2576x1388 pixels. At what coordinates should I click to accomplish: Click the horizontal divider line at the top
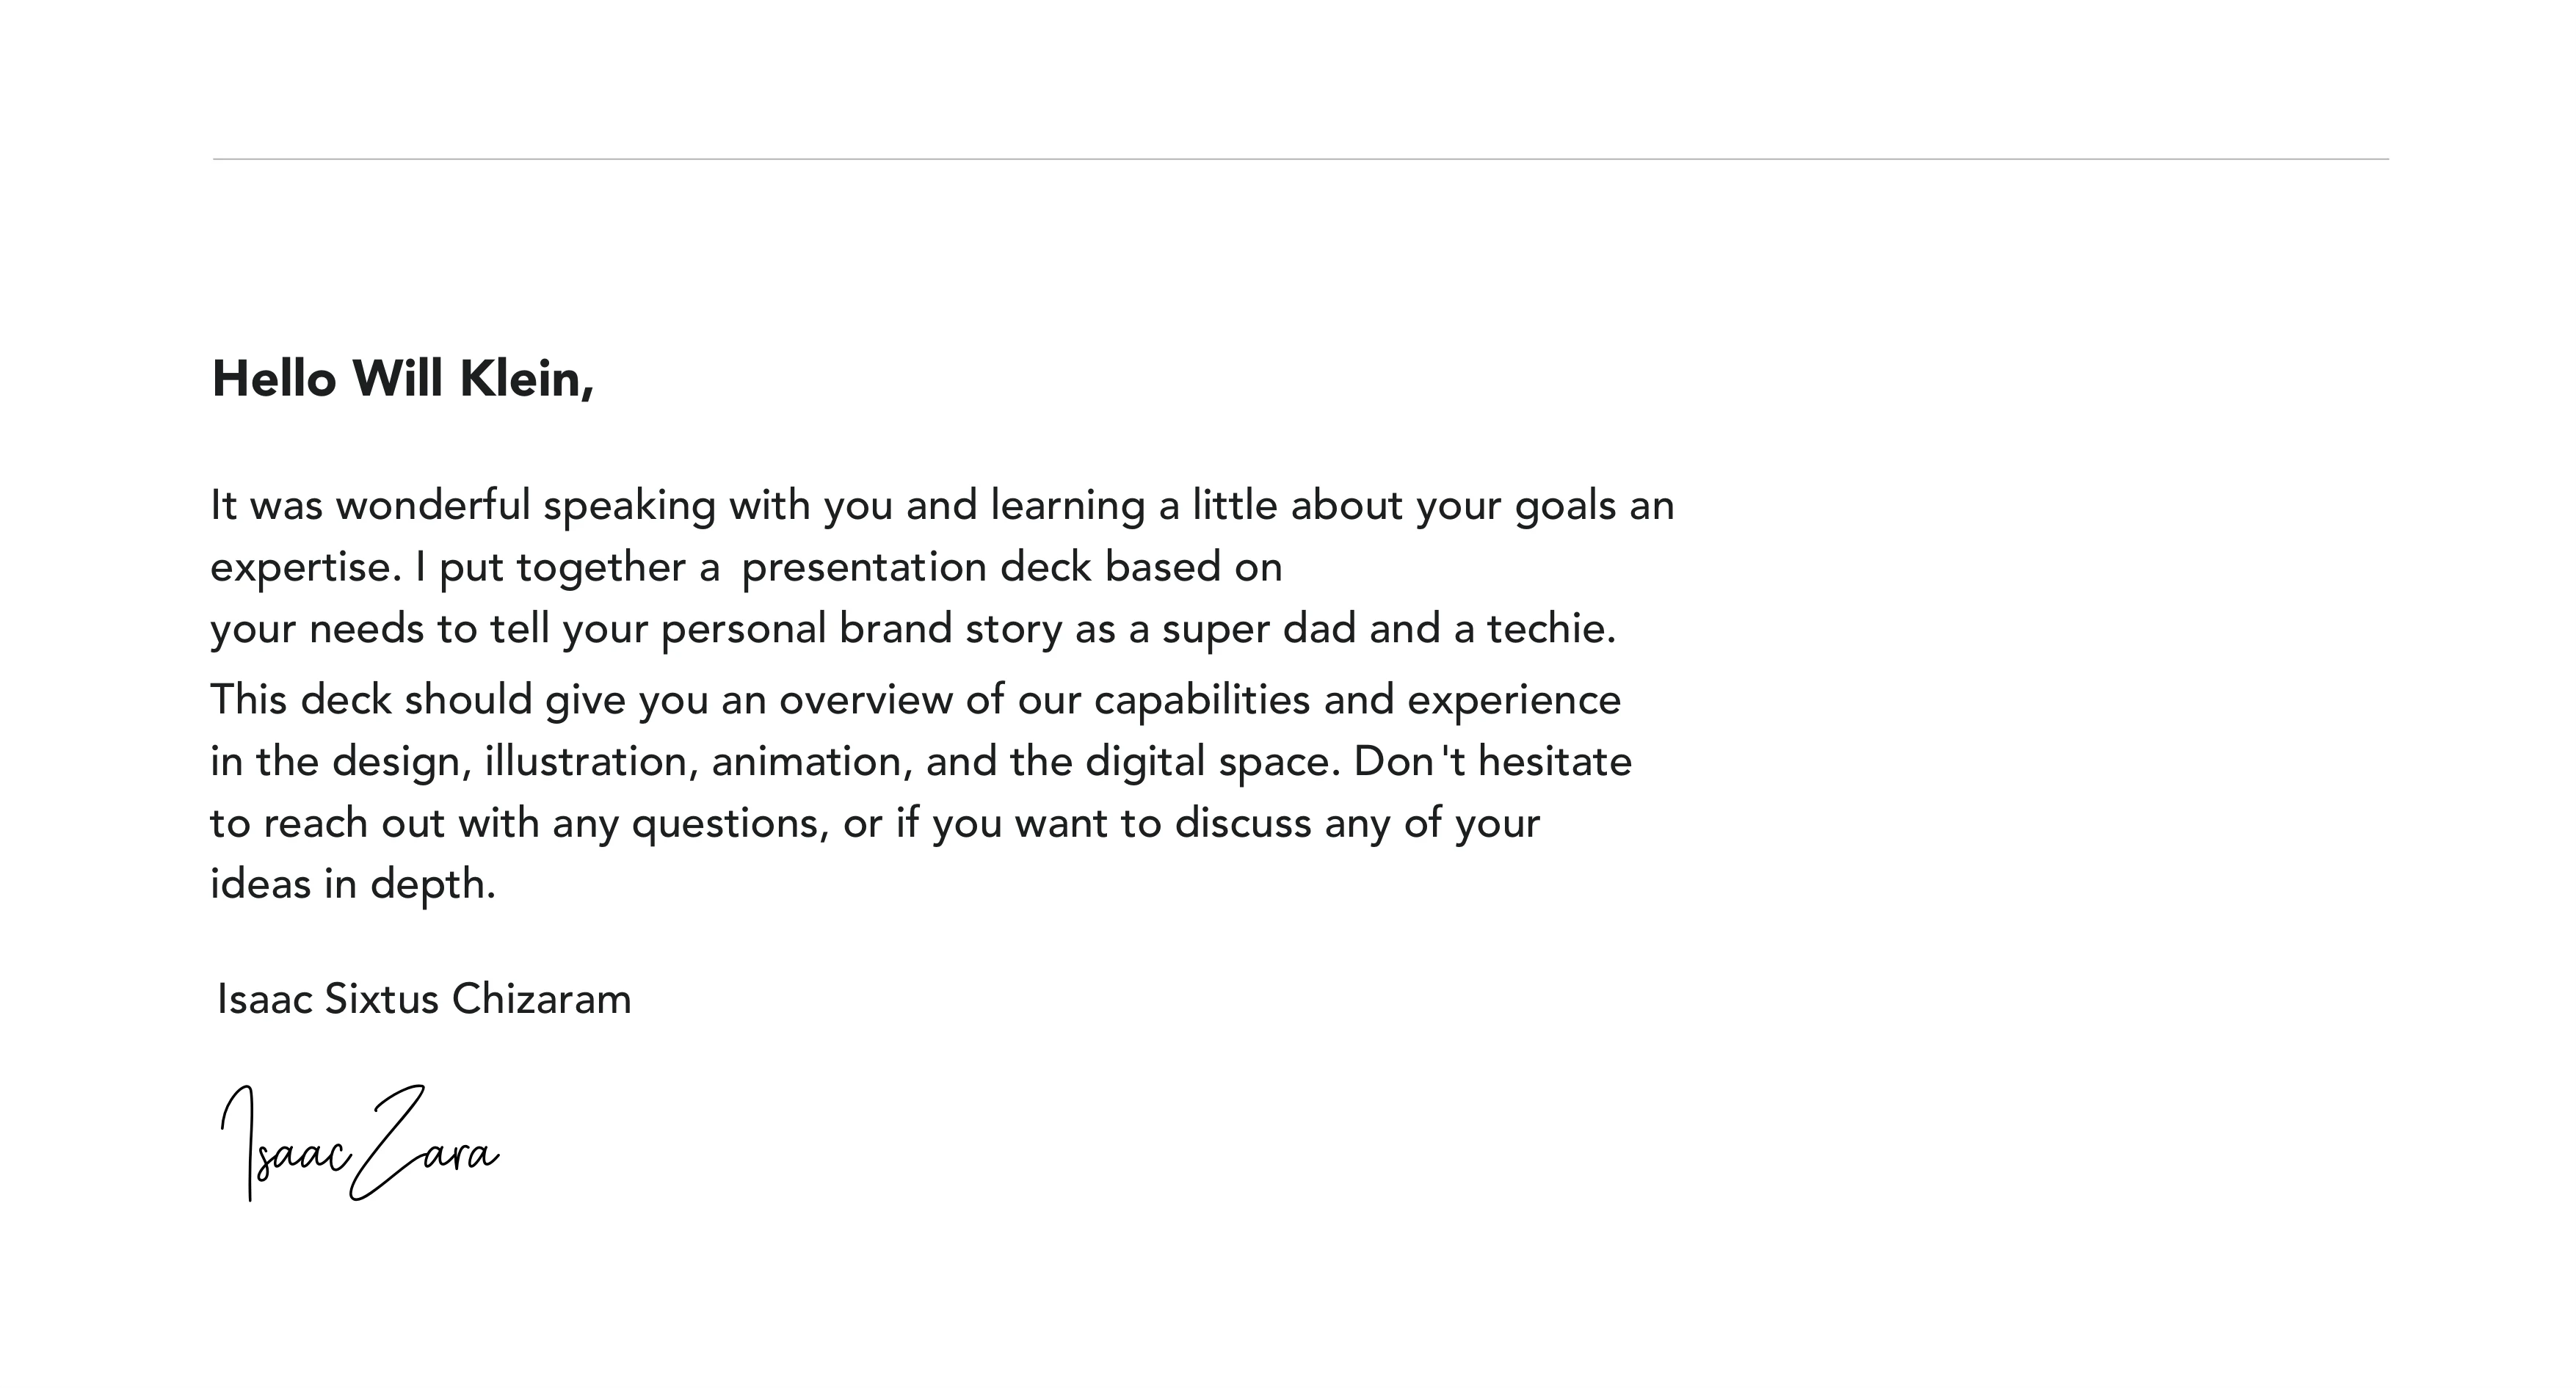[x=1300, y=159]
